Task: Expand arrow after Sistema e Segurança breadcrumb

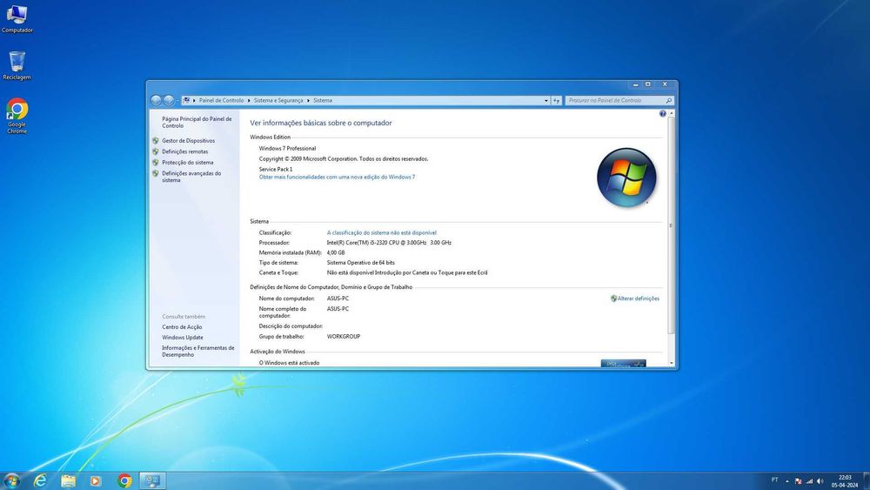Action: 309,100
